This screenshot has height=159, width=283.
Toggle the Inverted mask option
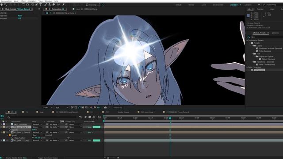pyautogui.click(x=48, y=135)
